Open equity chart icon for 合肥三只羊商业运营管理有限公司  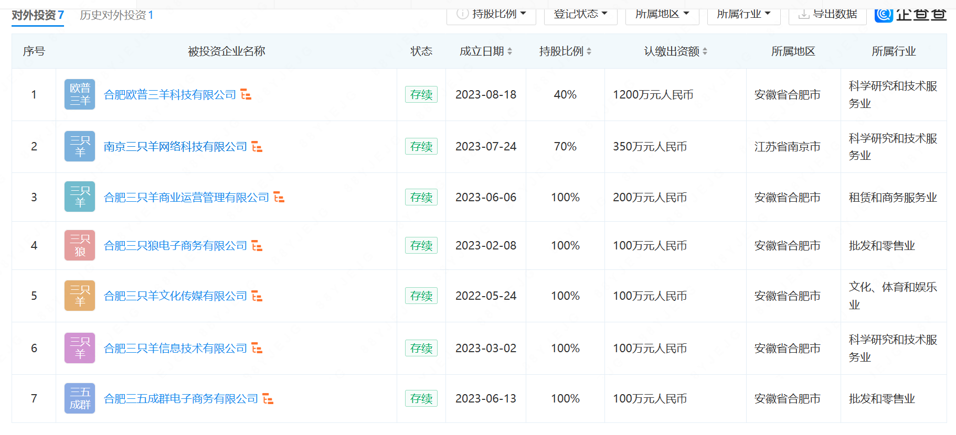[279, 198]
